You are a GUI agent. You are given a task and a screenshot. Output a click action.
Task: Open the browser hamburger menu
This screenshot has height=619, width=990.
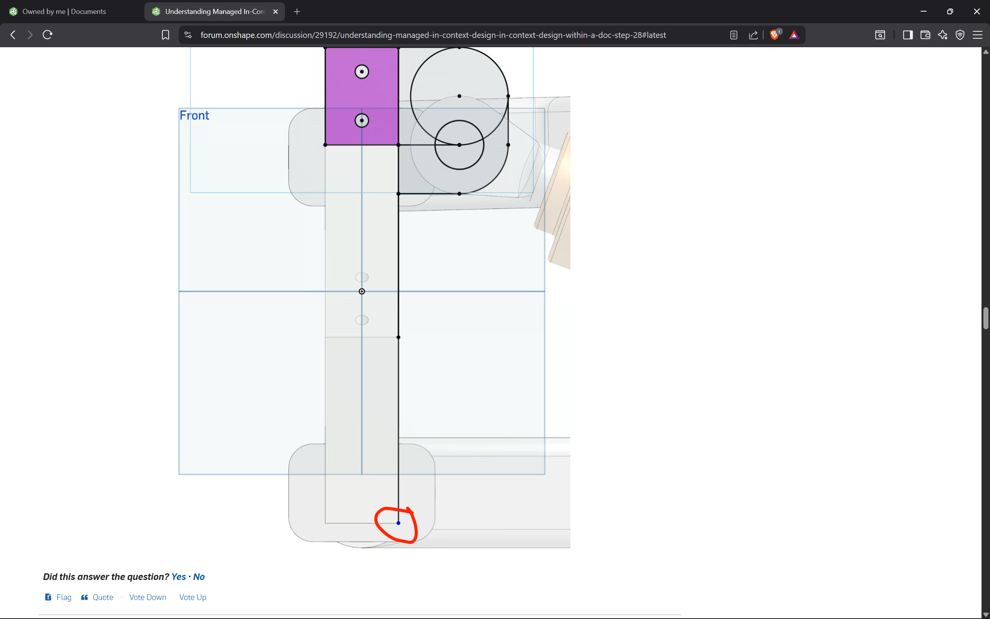pyautogui.click(x=977, y=35)
